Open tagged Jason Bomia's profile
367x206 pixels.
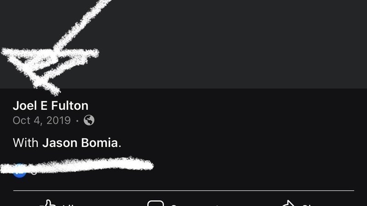tap(80, 143)
